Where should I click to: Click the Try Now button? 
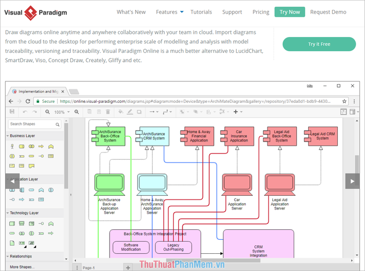point(289,12)
